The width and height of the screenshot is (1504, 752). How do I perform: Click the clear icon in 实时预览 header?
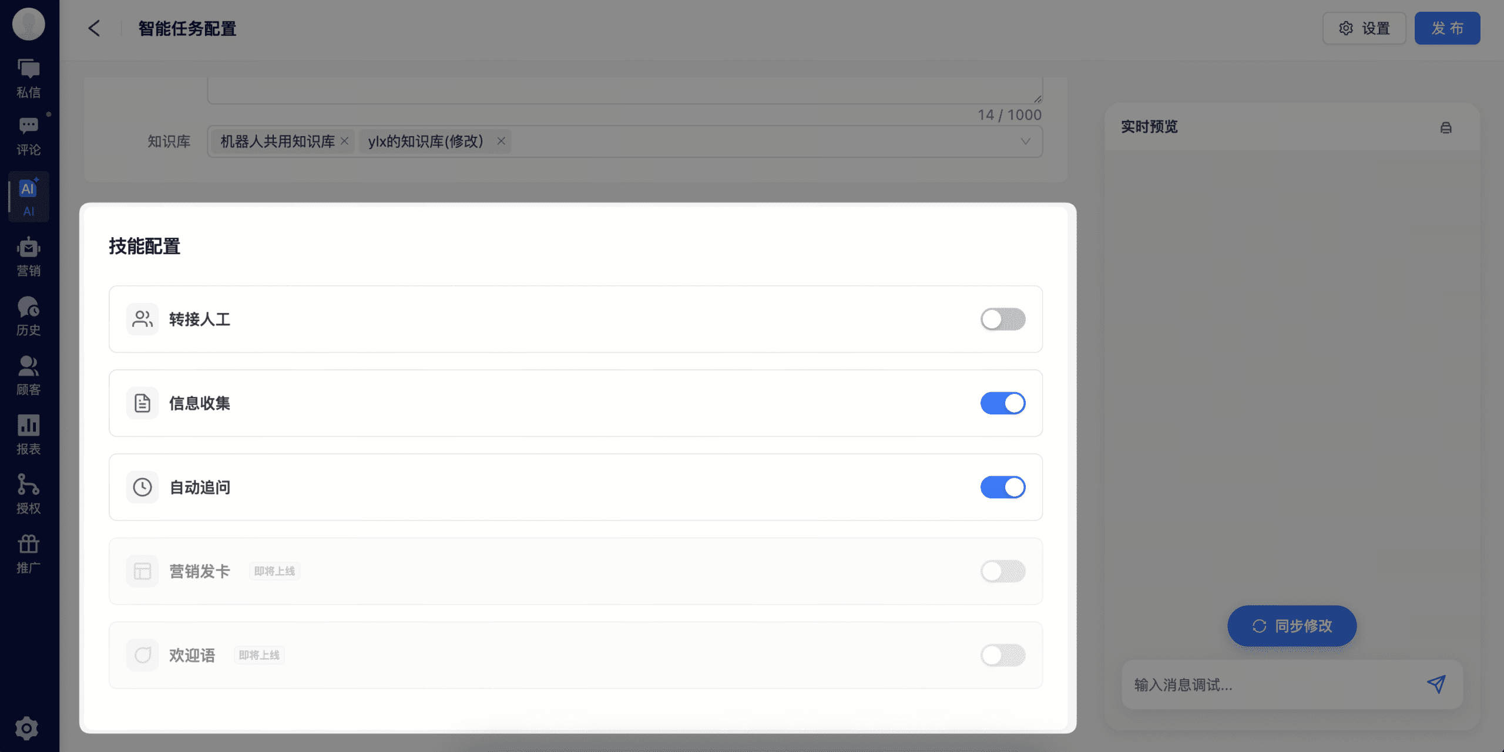1446,127
